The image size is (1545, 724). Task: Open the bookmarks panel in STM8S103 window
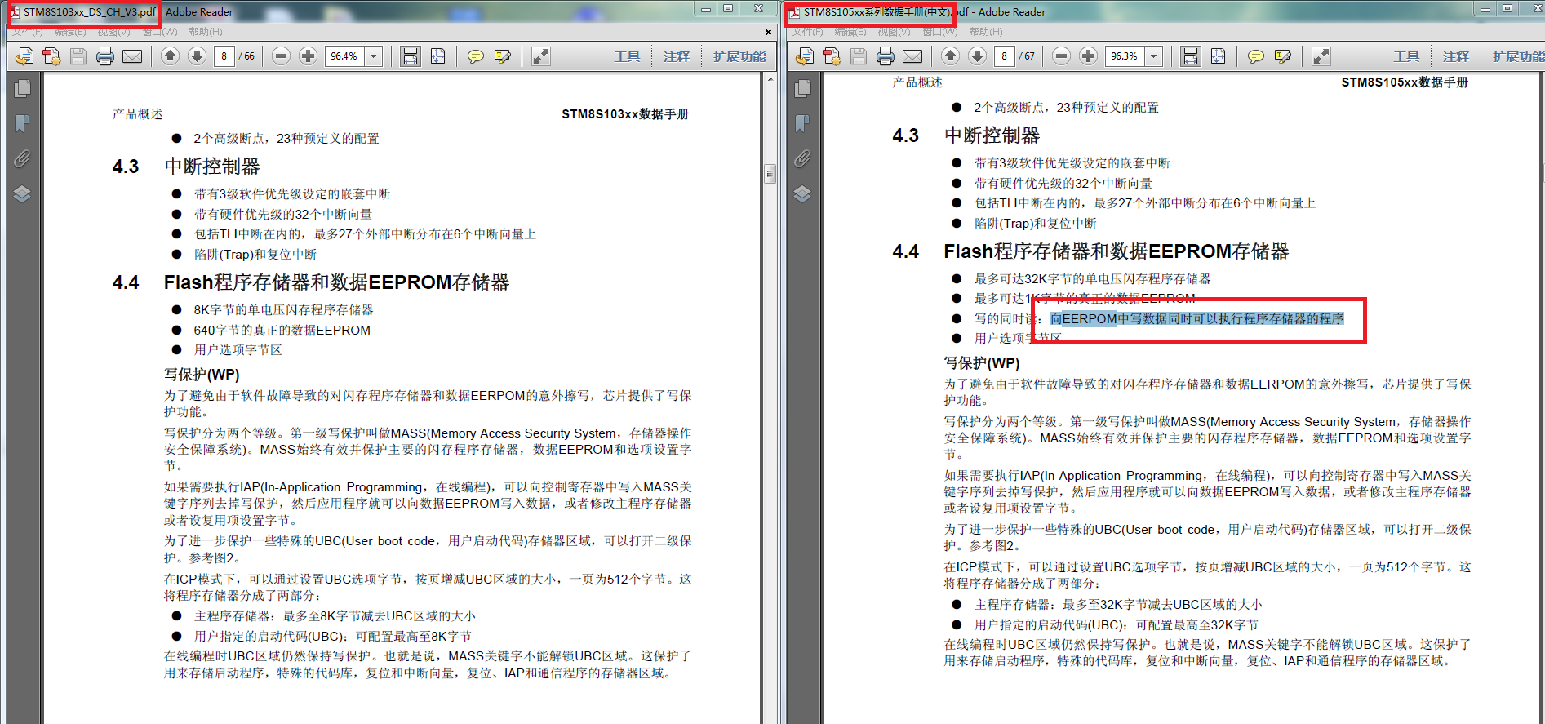pyautogui.click(x=23, y=123)
